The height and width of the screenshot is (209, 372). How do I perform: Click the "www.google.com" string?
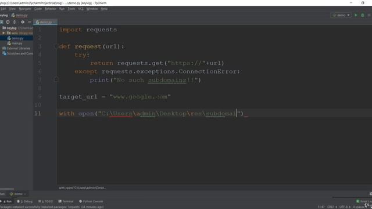click(x=140, y=97)
